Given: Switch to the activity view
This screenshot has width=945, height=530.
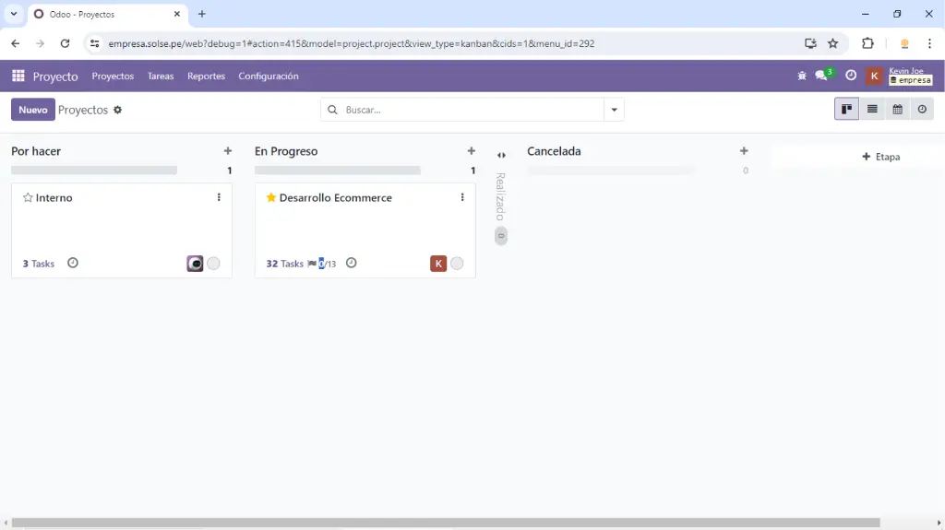Looking at the screenshot, I should (922, 110).
